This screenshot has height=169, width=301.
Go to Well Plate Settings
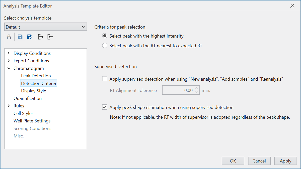(x=32, y=121)
